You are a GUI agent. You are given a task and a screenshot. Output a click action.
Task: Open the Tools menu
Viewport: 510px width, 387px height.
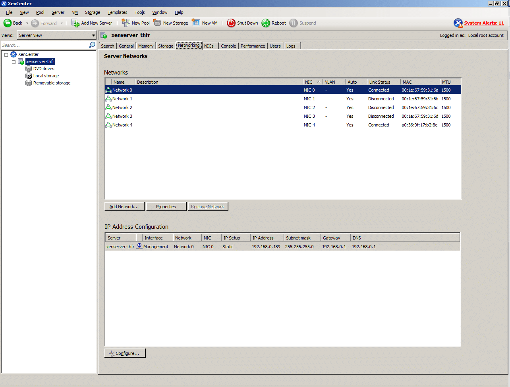140,12
